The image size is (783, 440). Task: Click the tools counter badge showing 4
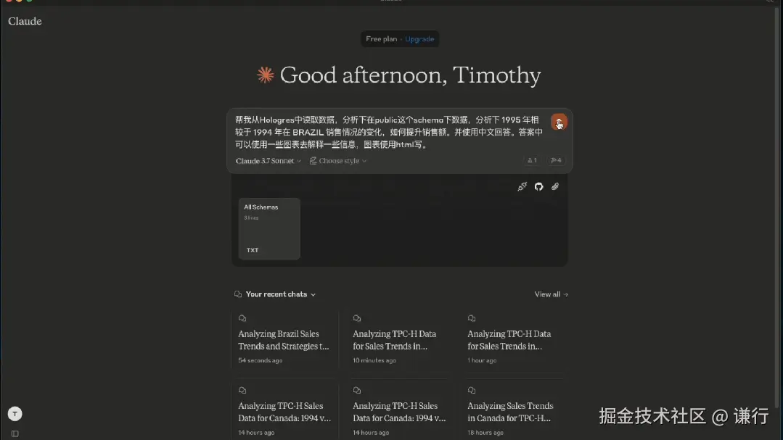pyautogui.click(x=556, y=160)
